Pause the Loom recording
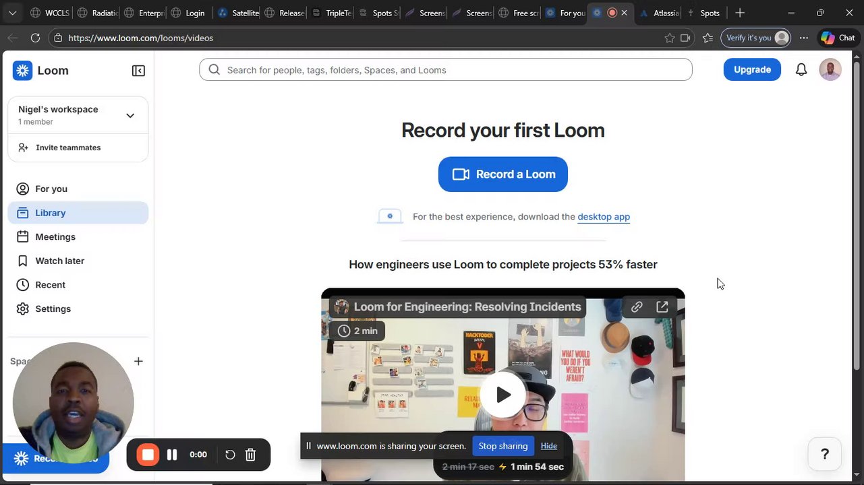The image size is (864, 485). pyautogui.click(x=172, y=455)
